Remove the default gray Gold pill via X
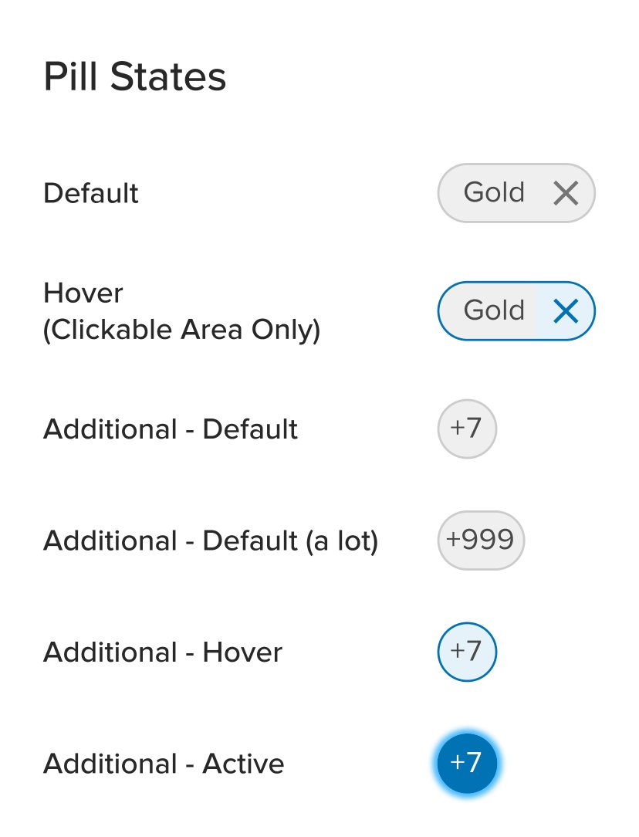The width and height of the screenshot is (639, 837). [x=566, y=193]
